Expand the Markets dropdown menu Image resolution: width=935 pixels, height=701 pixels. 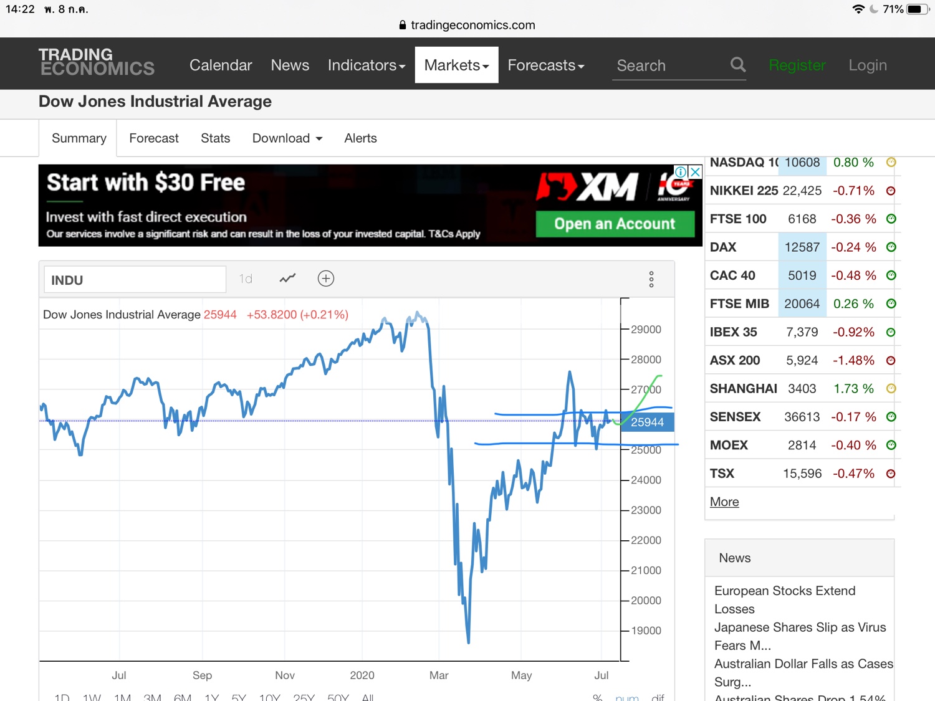(x=457, y=65)
